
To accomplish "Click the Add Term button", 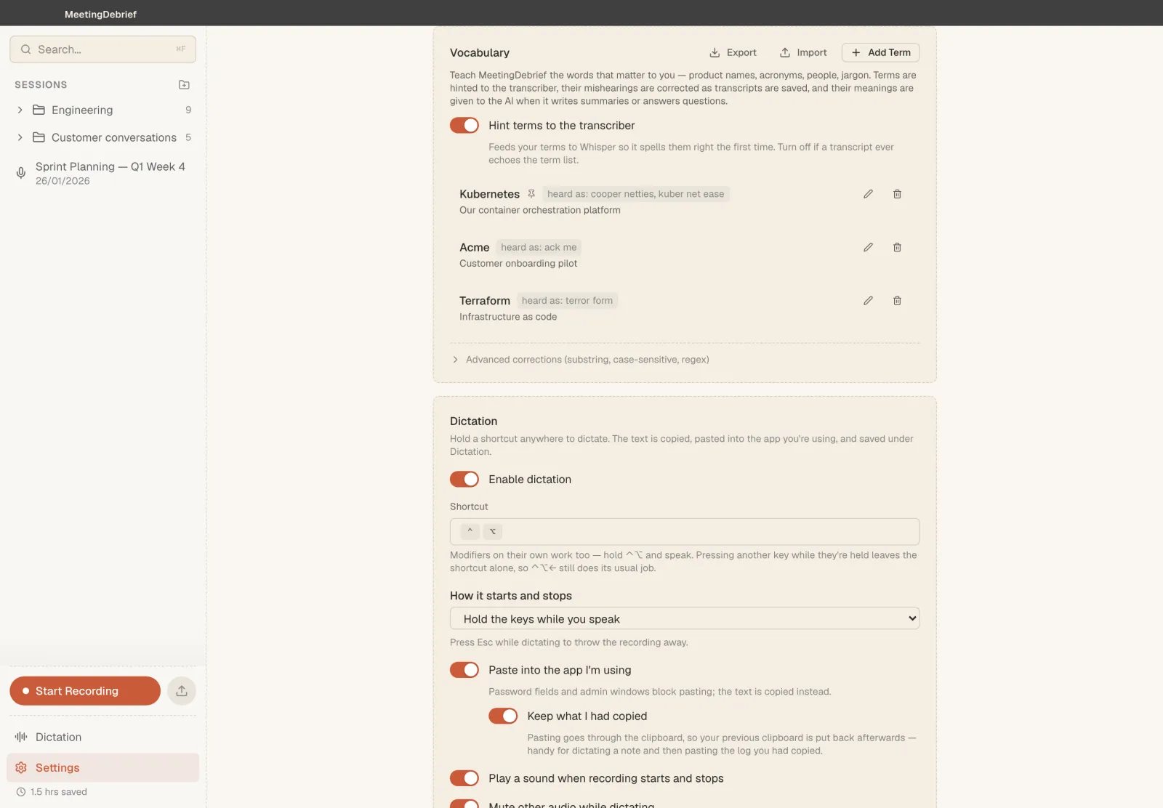I will (880, 52).
